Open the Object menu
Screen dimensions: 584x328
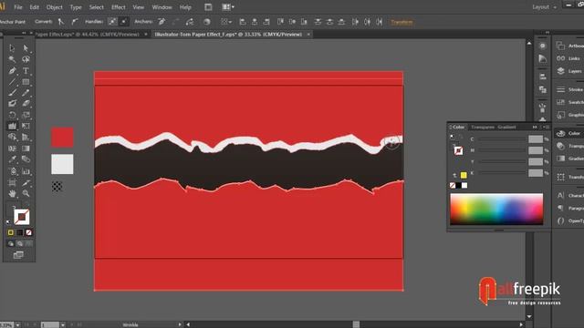pyautogui.click(x=55, y=7)
